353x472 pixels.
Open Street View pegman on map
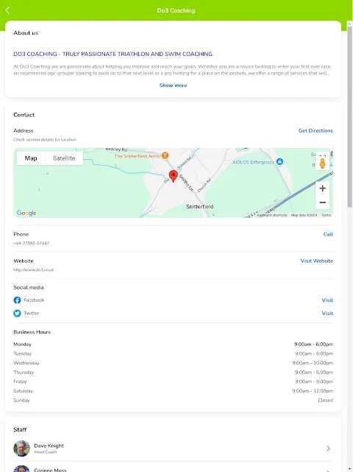(322, 163)
